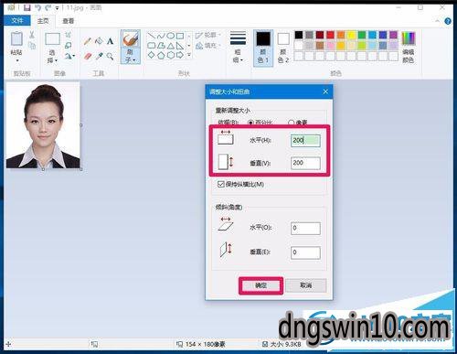The height and width of the screenshot is (354, 457).
Task: Click the Brushes (刷子) tool icon
Action: (131, 39)
